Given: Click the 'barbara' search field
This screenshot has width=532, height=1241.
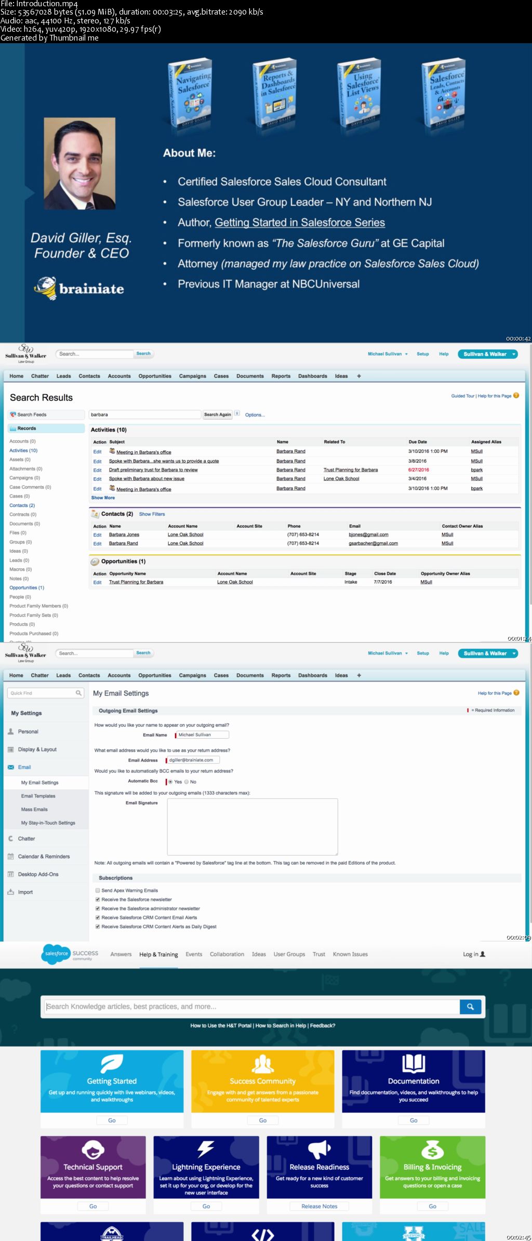Looking at the screenshot, I should 145,414.
